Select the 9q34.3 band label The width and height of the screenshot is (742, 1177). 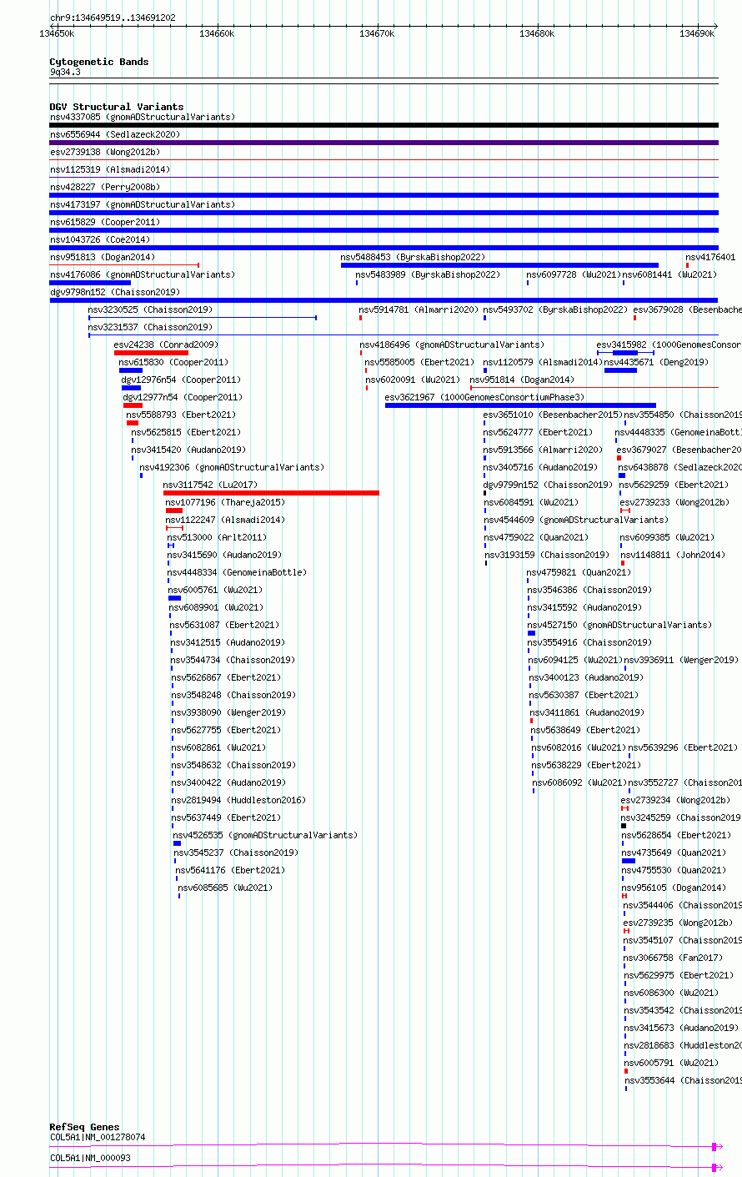pyautogui.click(x=65, y=73)
